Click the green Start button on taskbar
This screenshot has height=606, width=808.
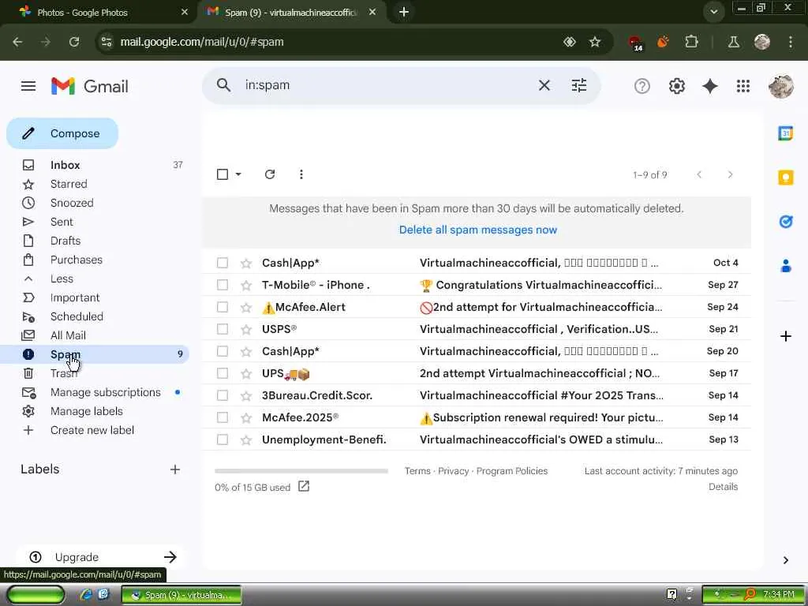coord(36,595)
